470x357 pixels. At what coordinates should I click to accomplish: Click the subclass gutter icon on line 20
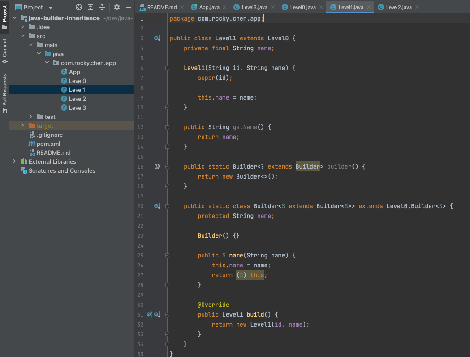(x=157, y=206)
